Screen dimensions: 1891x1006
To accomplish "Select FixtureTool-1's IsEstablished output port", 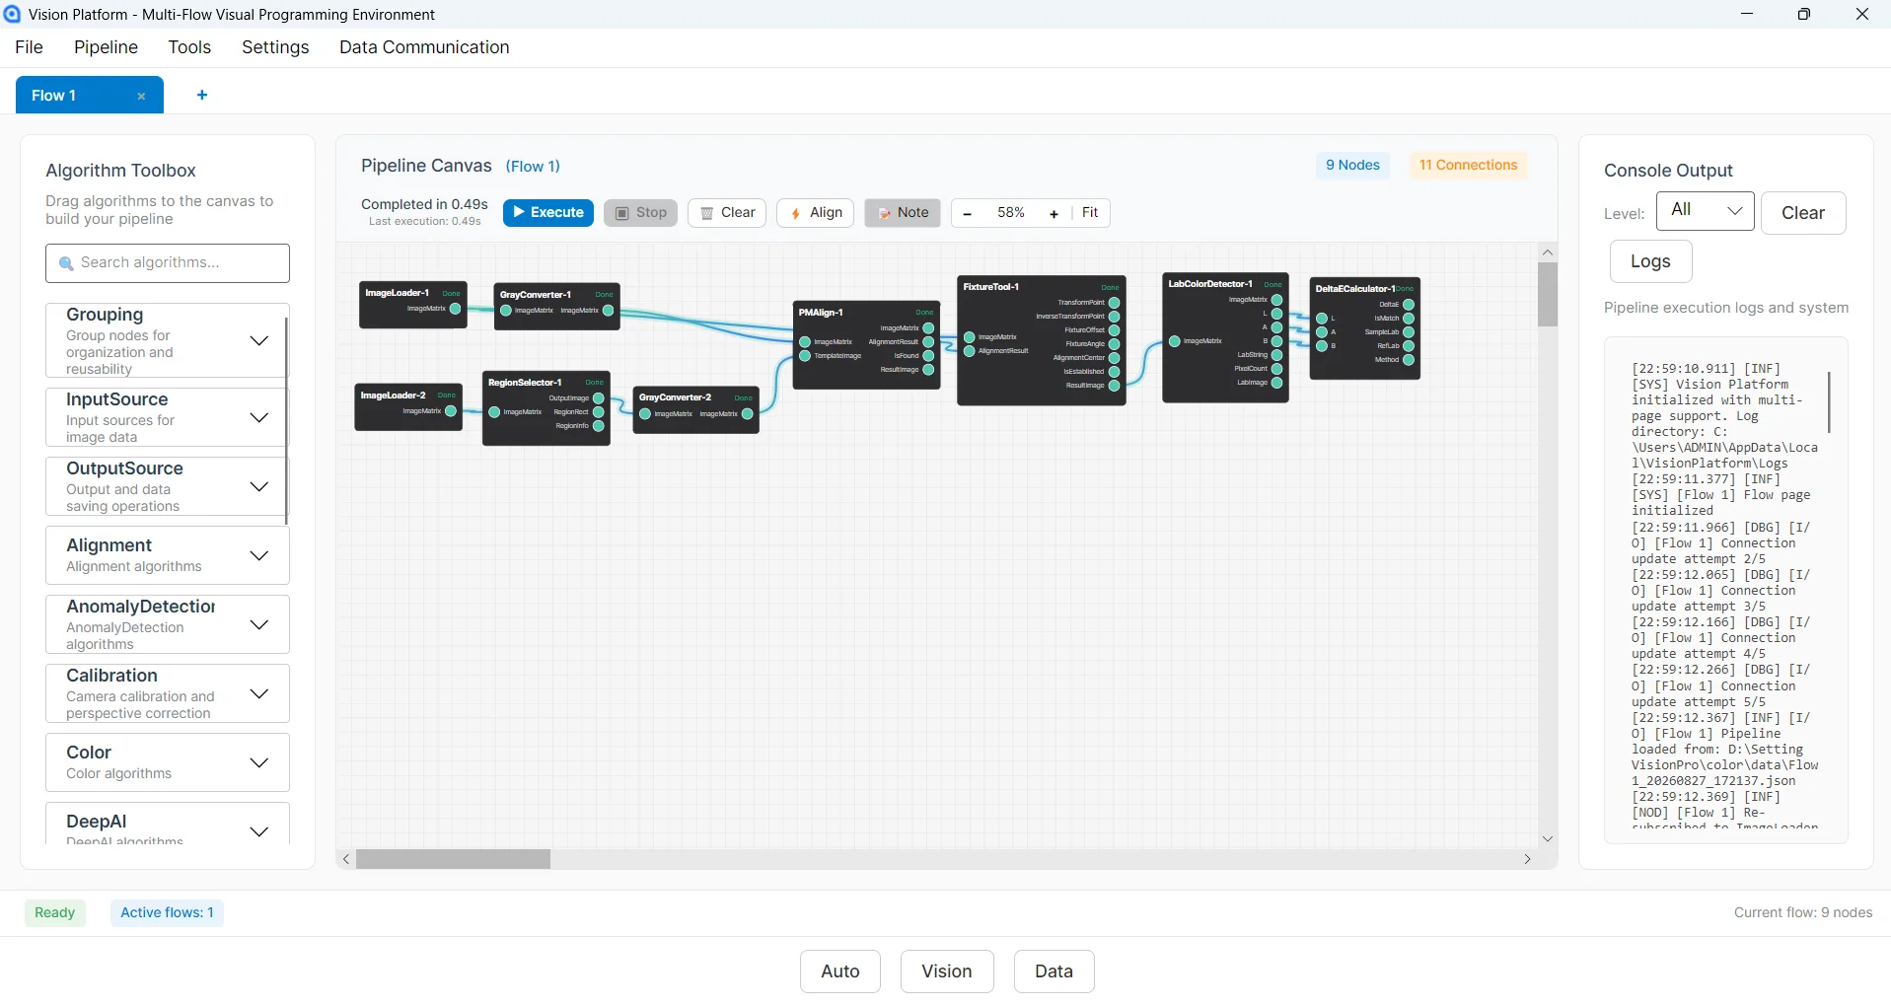I will pyautogui.click(x=1114, y=372).
